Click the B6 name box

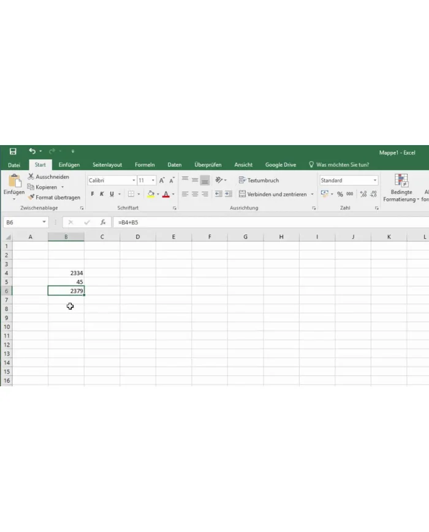(26, 222)
